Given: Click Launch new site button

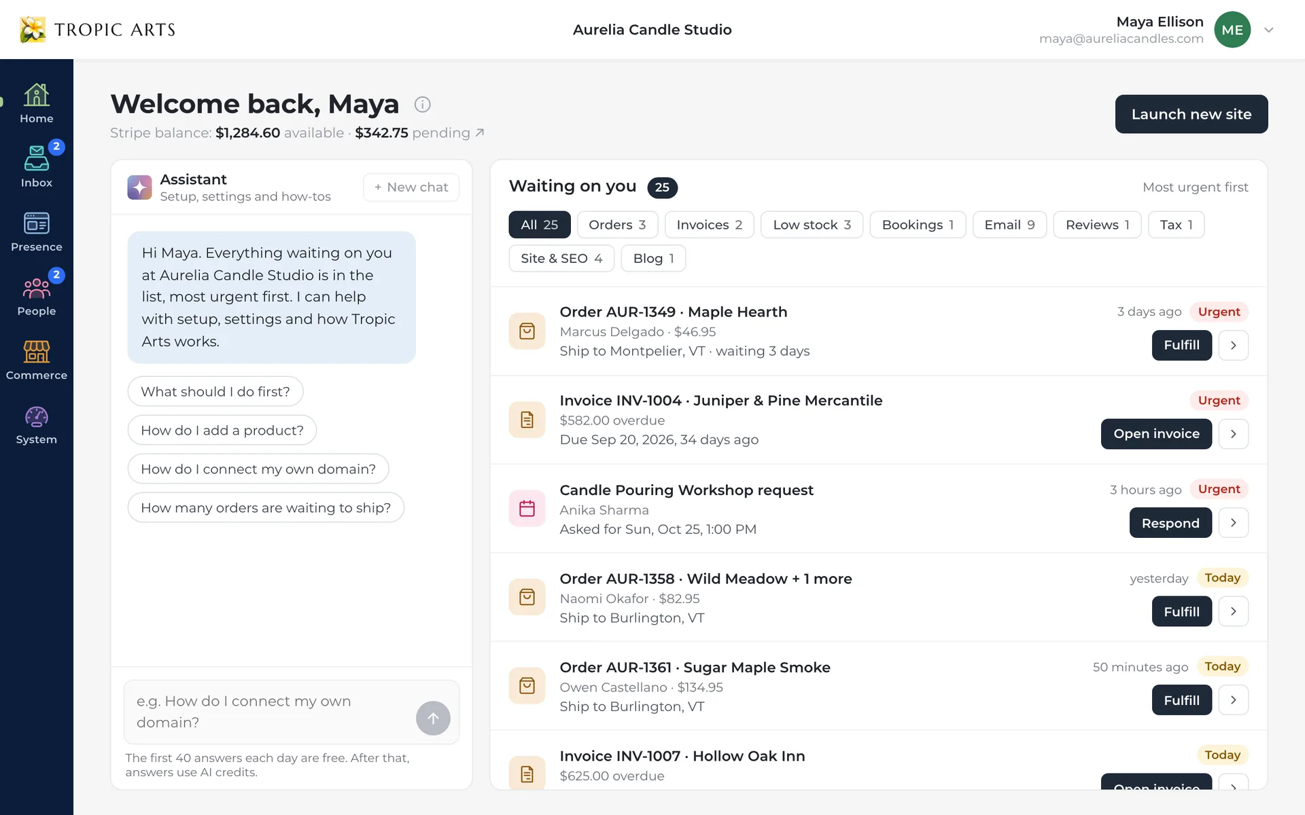Looking at the screenshot, I should click(x=1191, y=114).
